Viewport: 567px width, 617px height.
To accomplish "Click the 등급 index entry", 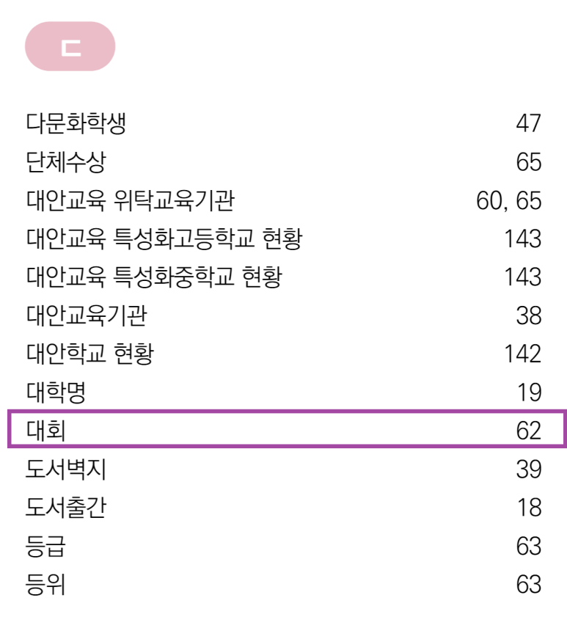I will pos(45,547).
